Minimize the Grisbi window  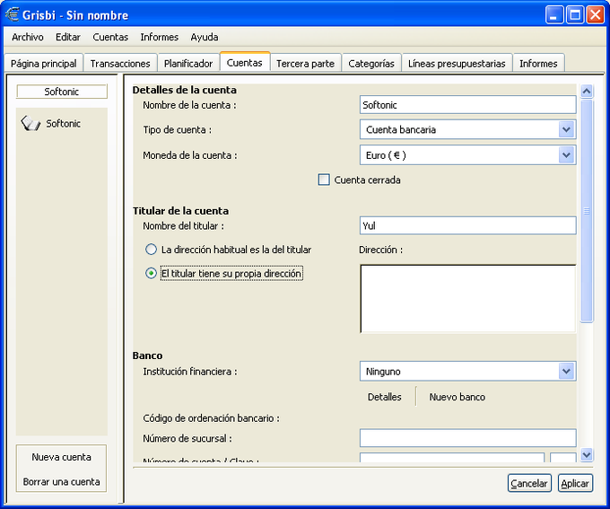coord(554,15)
